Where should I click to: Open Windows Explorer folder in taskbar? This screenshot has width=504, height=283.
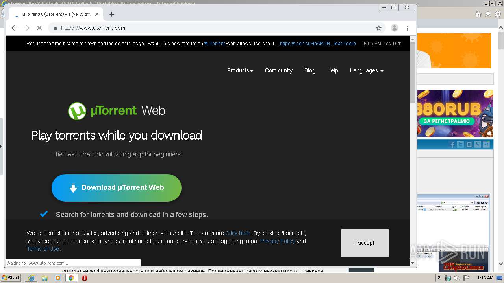pyautogui.click(x=44, y=278)
